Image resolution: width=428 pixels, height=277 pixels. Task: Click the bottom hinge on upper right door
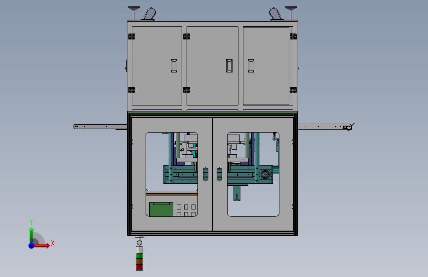[293, 90]
